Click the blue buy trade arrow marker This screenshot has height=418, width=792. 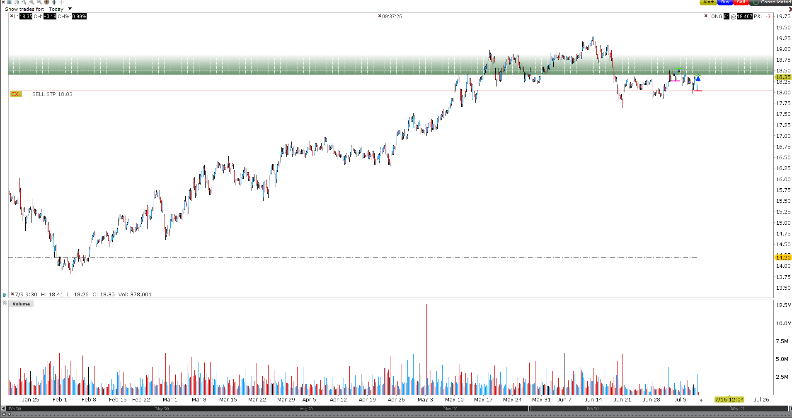coord(698,78)
